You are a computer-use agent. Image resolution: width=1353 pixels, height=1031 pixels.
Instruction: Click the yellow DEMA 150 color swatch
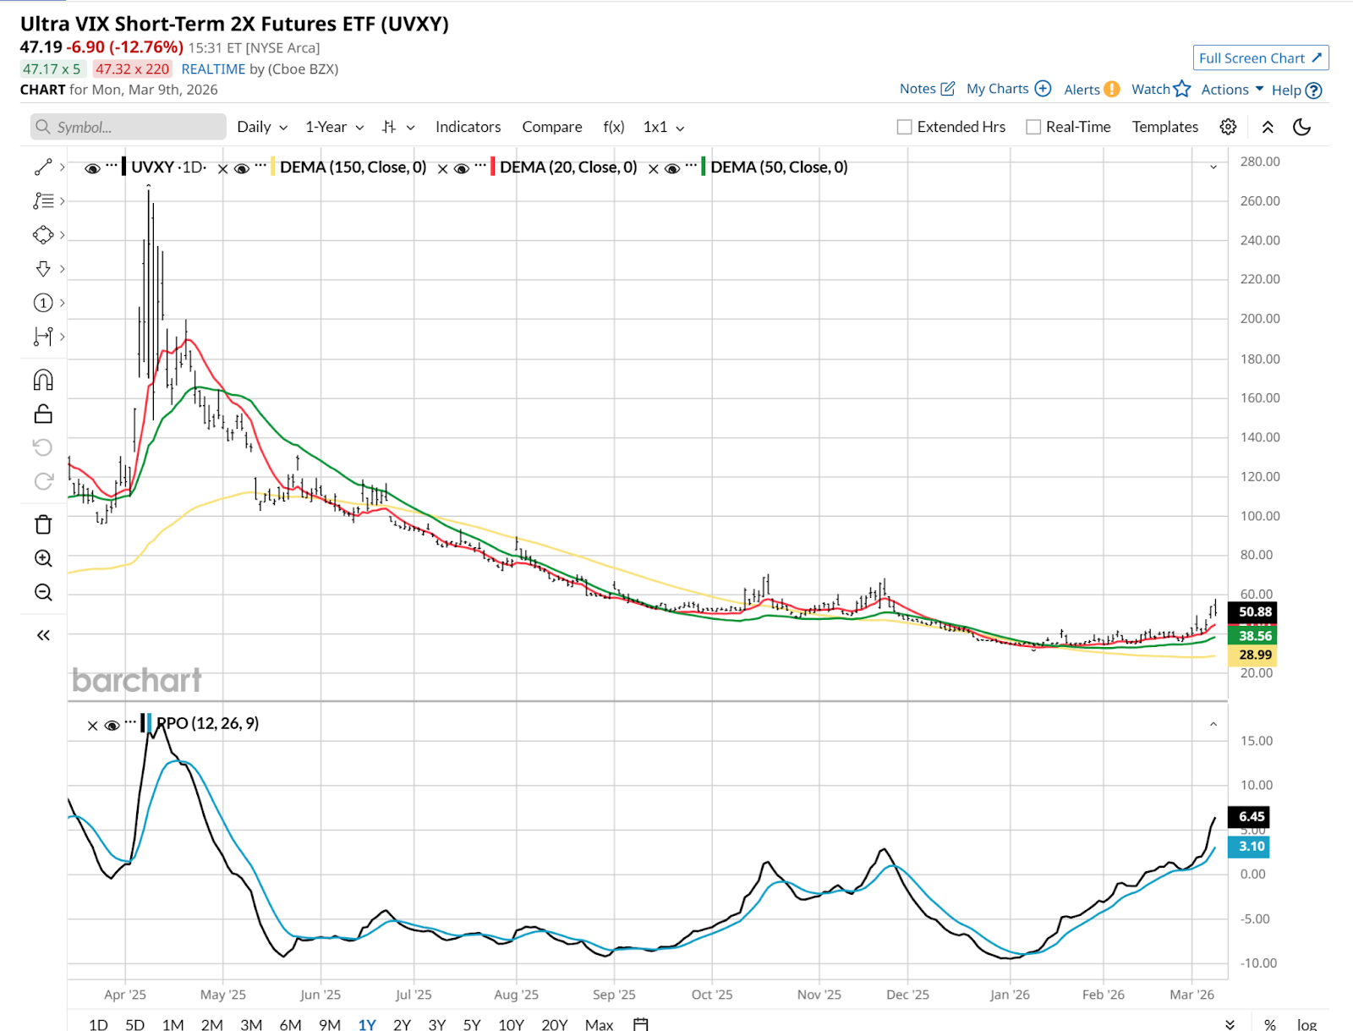[273, 167]
